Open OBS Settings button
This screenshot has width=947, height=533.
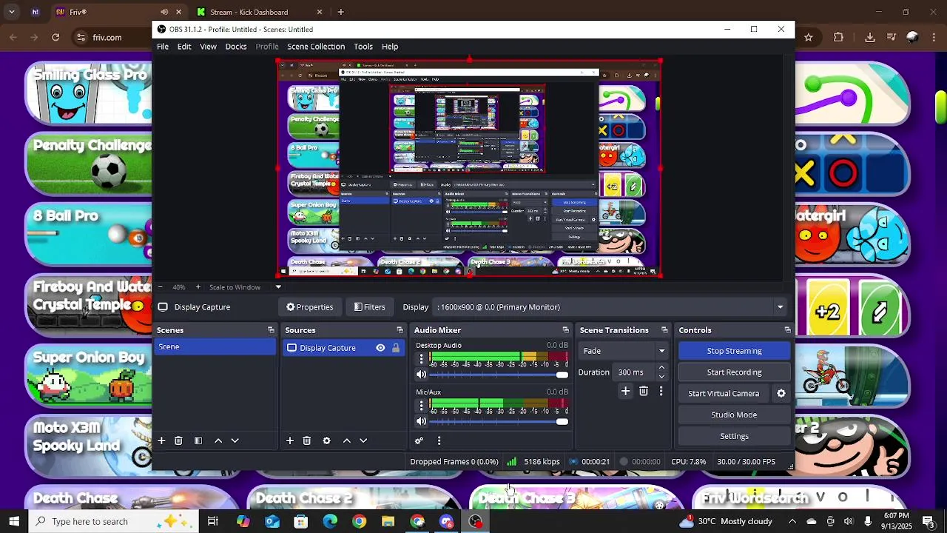(734, 436)
